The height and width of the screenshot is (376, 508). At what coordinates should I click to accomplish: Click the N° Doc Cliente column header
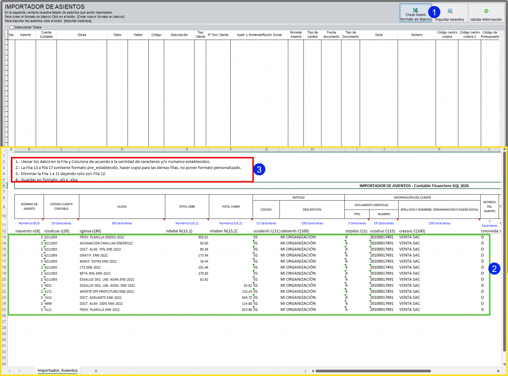218,35
